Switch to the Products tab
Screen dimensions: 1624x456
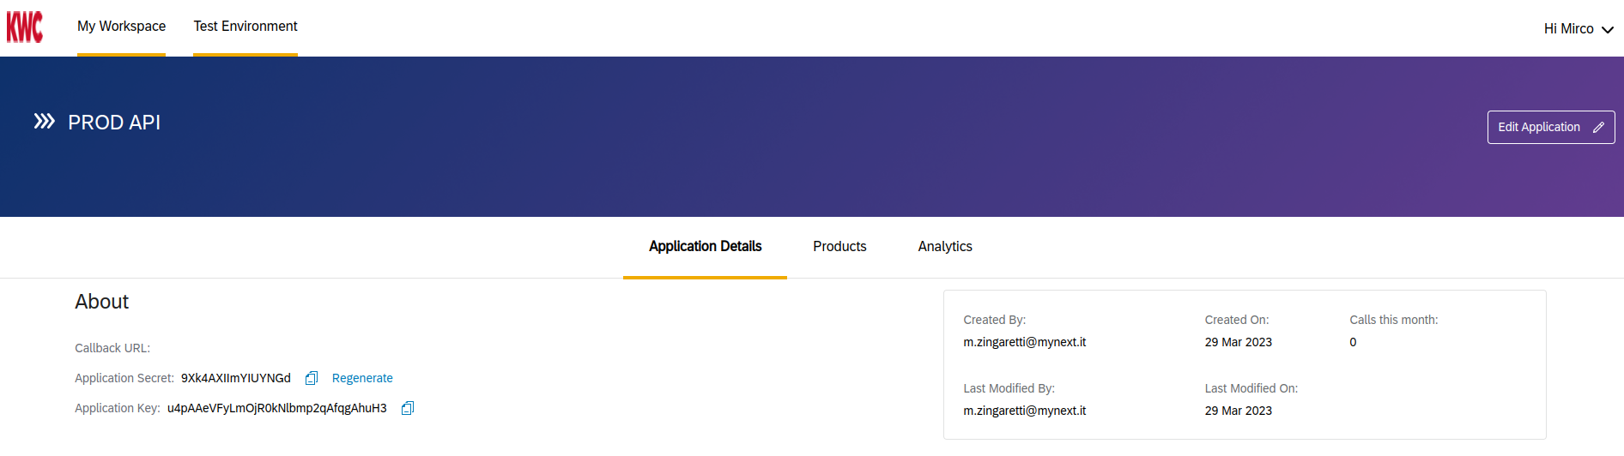point(839,246)
